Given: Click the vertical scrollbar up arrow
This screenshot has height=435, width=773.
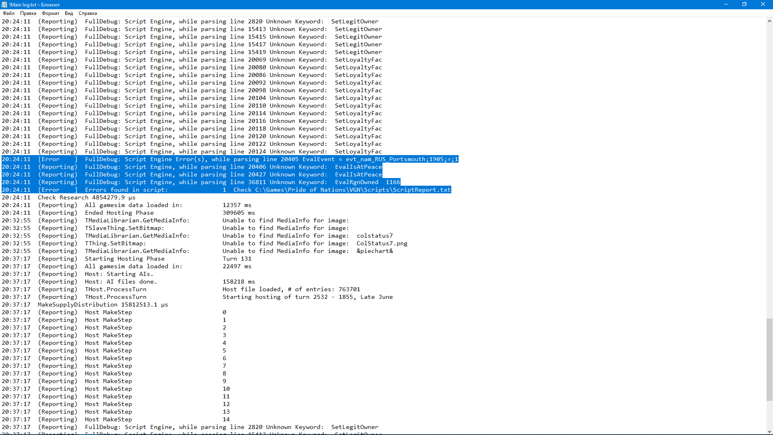Looking at the screenshot, I should pos(769,21).
